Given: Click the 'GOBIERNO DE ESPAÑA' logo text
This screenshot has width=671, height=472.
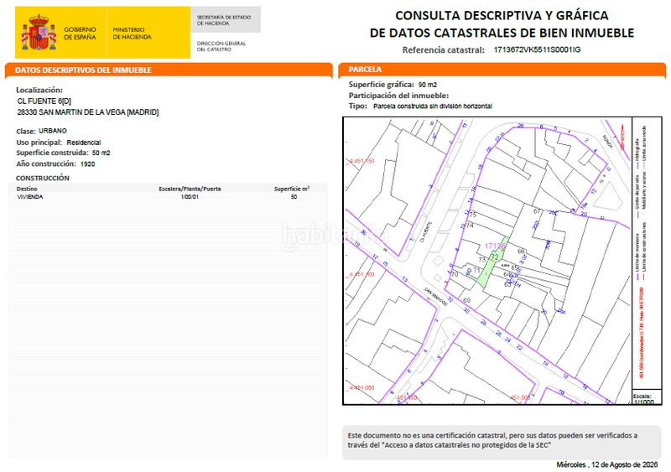Looking at the screenshot, I should coord(80,34).
